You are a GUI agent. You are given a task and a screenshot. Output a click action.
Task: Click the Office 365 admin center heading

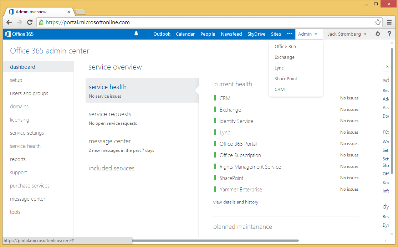pyautogui.click(x=50, y=51)
